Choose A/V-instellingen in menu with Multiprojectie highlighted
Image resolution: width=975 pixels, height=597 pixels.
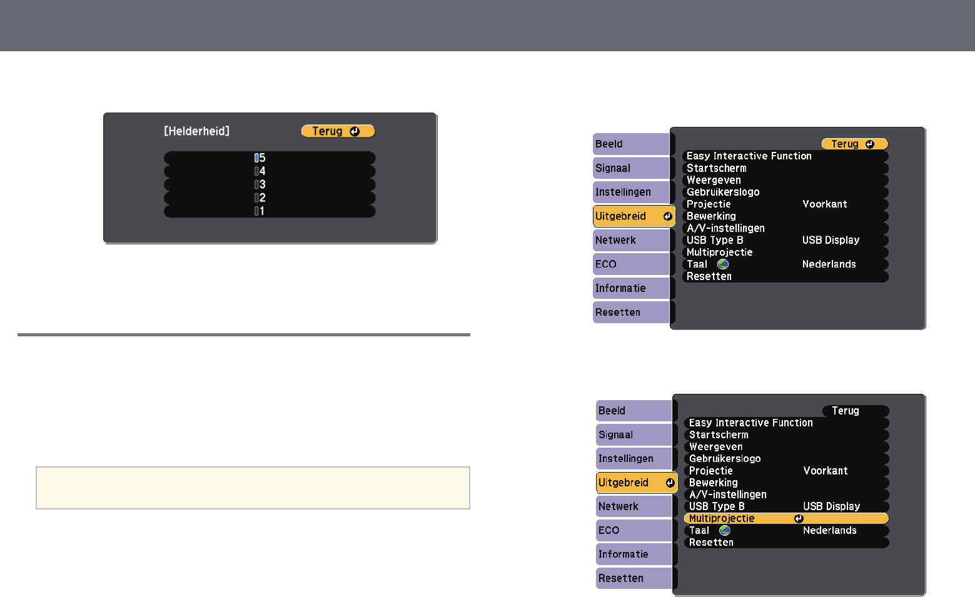786,494
